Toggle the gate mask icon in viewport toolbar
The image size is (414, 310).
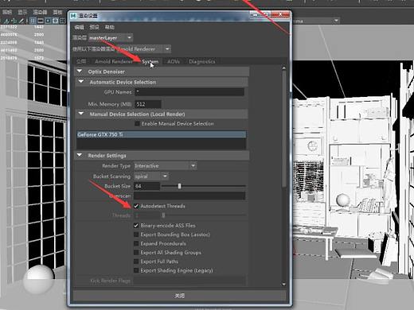point(55,21)
